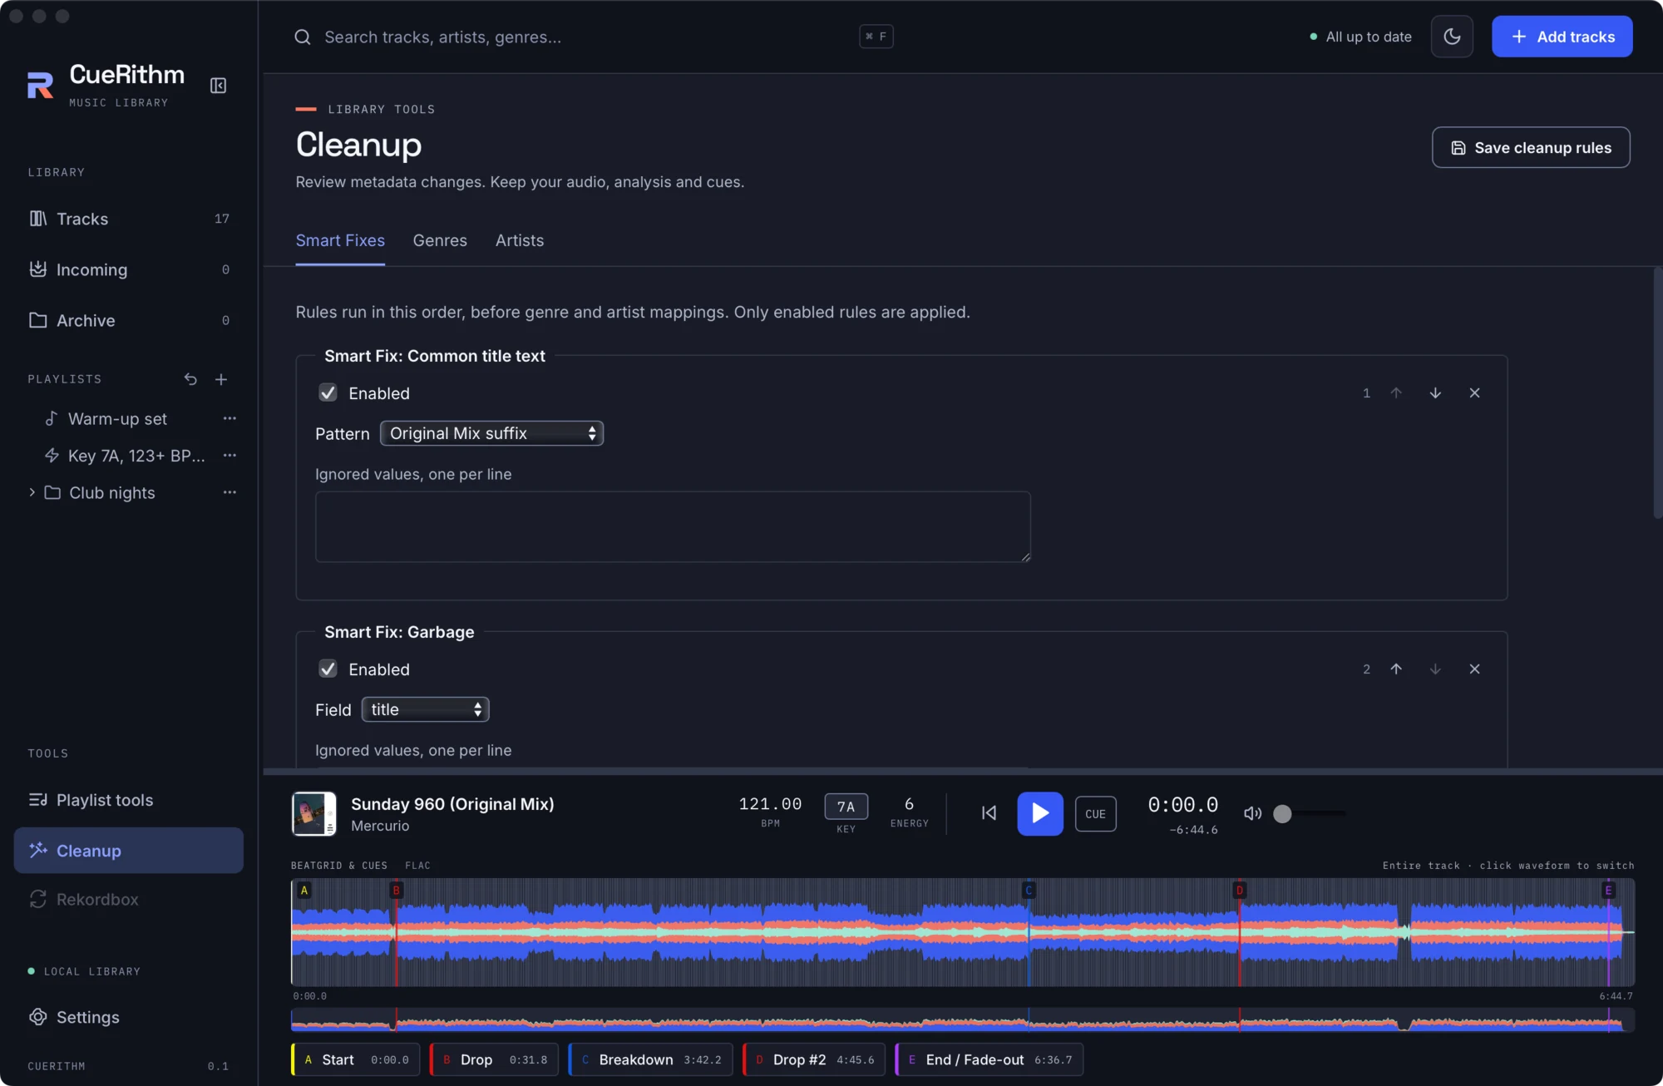1663x1086 pixels.
Task: Open Warm-up set options menu
Action: pos(229,418)
